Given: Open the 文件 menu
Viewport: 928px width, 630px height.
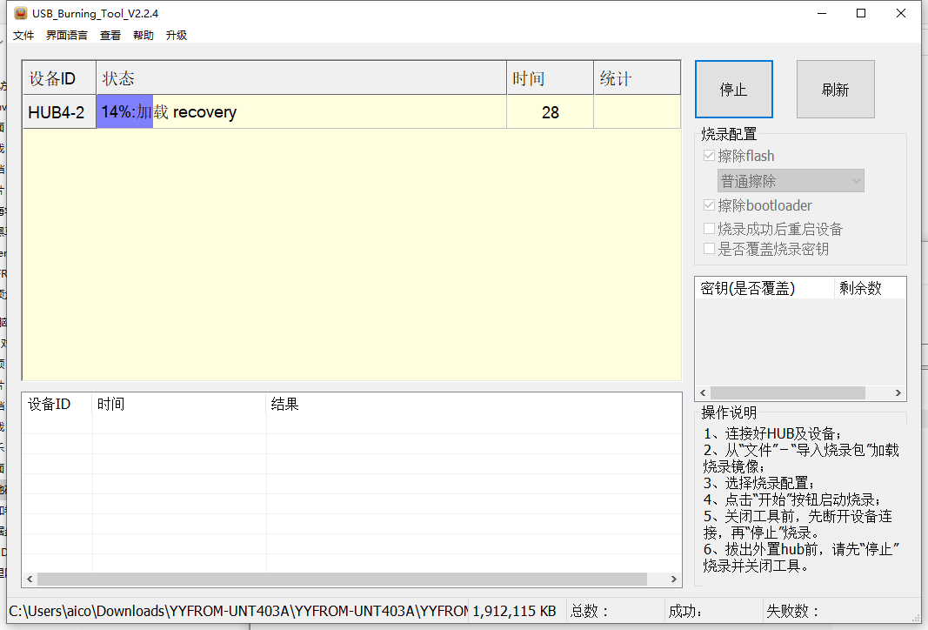Looking at the screenshot, I should click(x=23, y=36).
